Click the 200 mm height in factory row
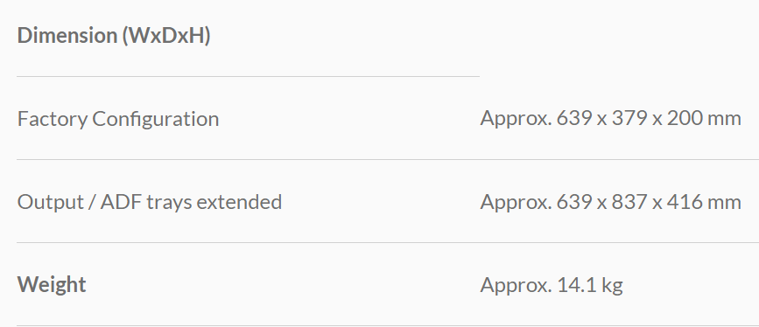Viewport: 759px width, 327px height. click(704, 119)
